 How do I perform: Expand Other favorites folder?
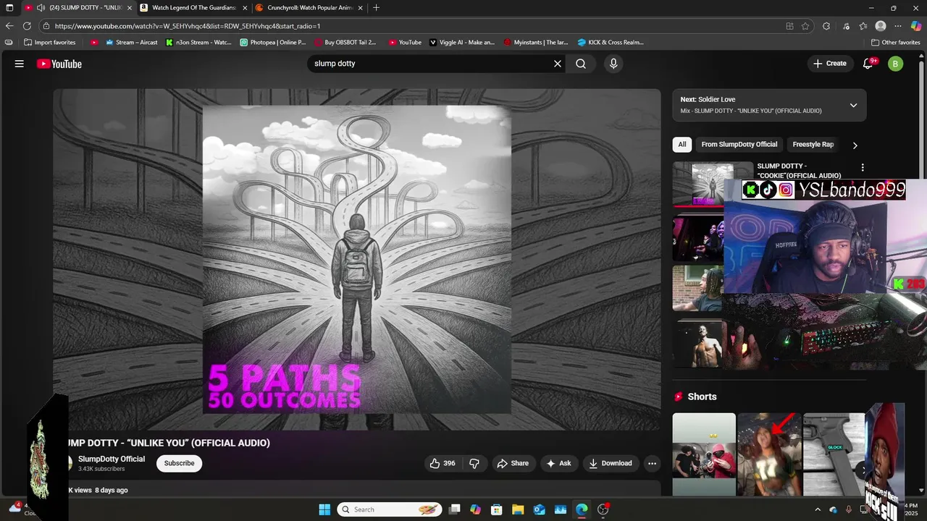(x=895, y=42)
